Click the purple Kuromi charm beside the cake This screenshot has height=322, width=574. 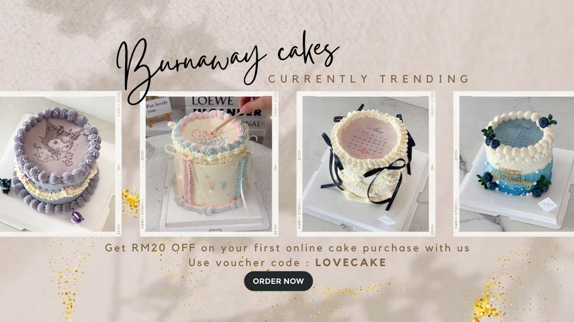77,217
